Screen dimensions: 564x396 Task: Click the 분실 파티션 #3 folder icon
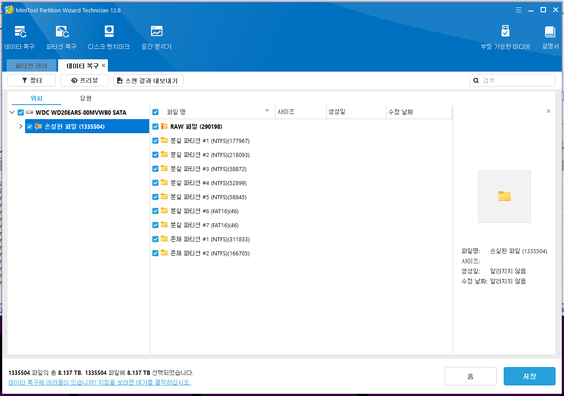pos(164,169)
